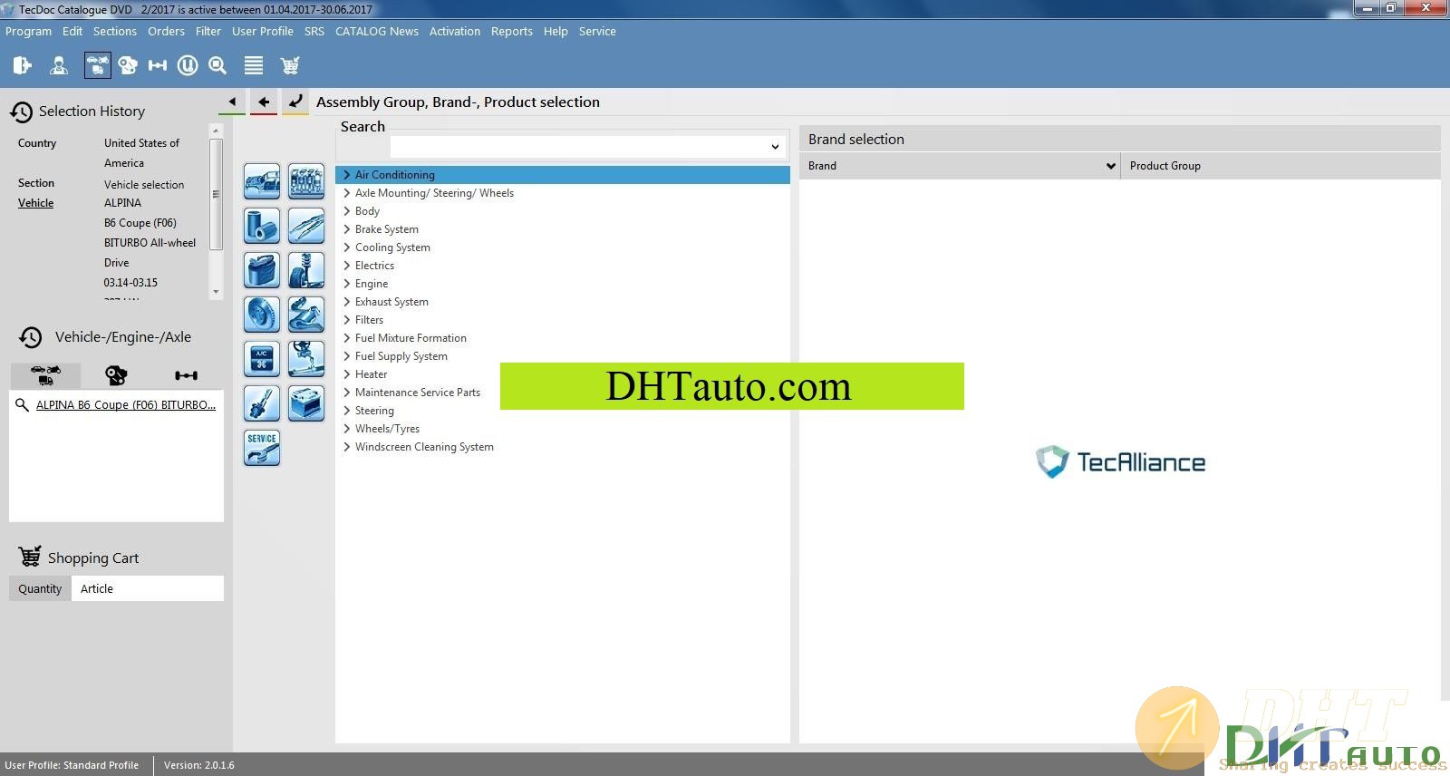Click the engine block assembly group icon
The image size is (1450, 776).
pyautogui.click(x=306, y=181)
